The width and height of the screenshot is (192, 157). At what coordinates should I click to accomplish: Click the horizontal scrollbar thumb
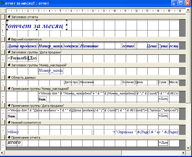pos(63,153)
